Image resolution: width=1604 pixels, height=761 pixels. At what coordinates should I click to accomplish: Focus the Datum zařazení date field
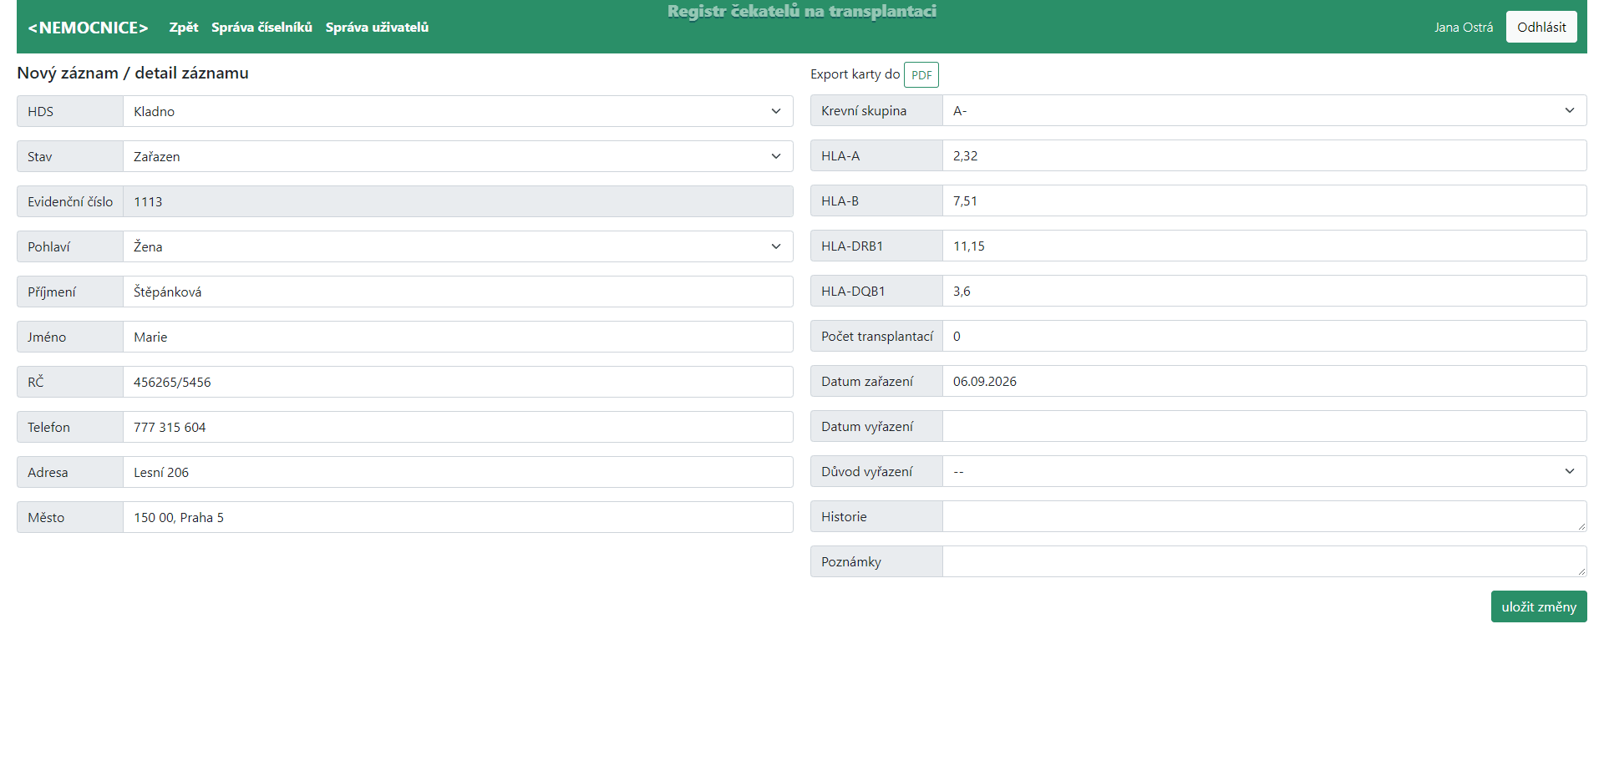coord(1264,381)
